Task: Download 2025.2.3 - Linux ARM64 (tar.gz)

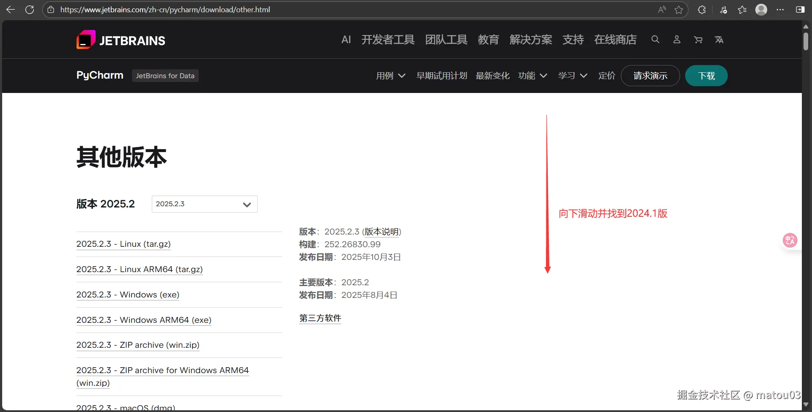Action: [140, 269]
